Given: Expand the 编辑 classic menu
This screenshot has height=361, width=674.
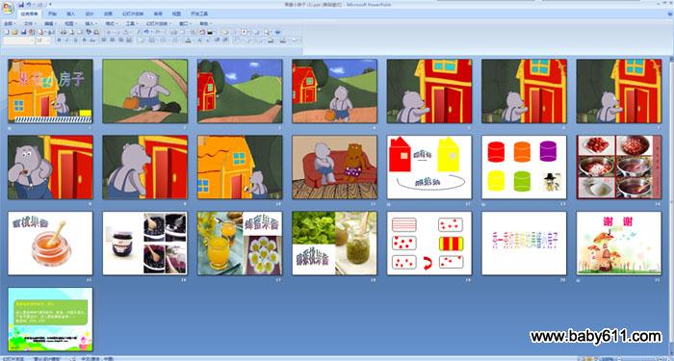Looking at the screenshot, I should click(50, 24).
